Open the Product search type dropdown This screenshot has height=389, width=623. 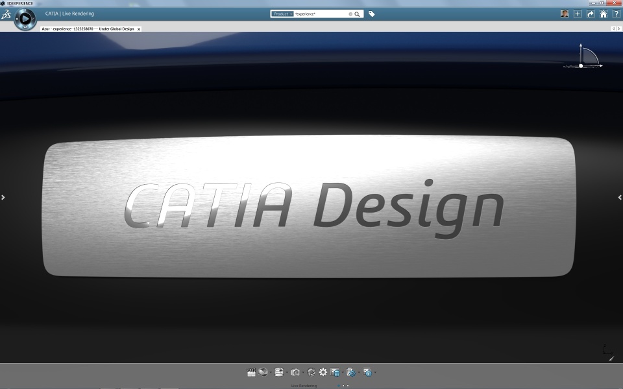point(282,14)
